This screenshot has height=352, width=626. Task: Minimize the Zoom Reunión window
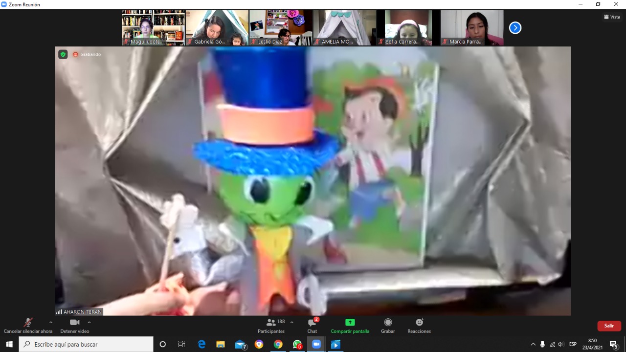[581, 4]
